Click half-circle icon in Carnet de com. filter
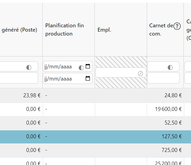The height and width of the screenshot is (165, 191). pos(170,67)
